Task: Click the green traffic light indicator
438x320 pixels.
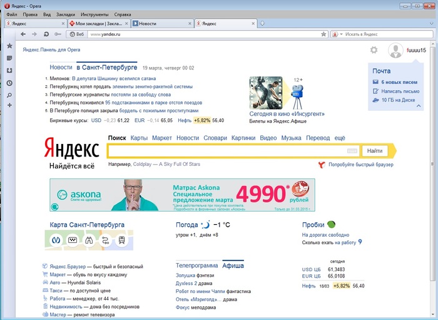Action: pyautogui.click(x=331, y=224)
